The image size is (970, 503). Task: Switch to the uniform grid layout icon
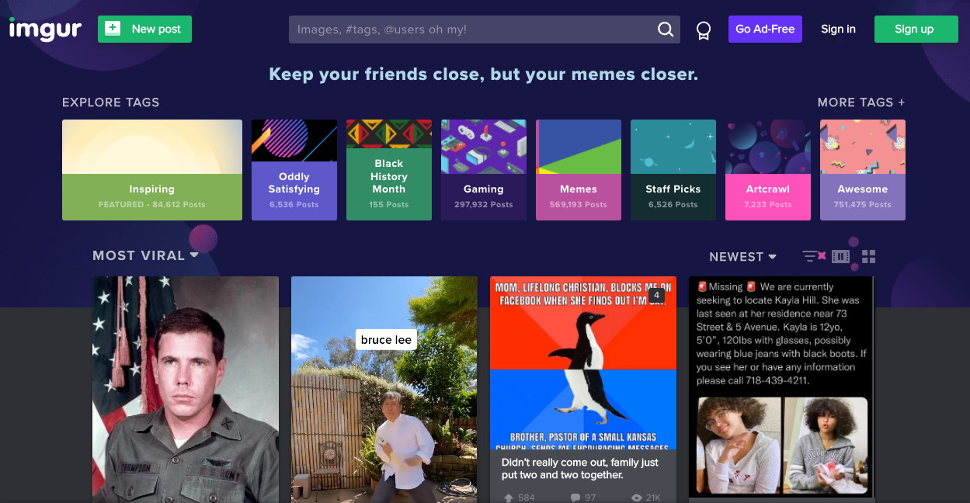click(x=869, y=256)
